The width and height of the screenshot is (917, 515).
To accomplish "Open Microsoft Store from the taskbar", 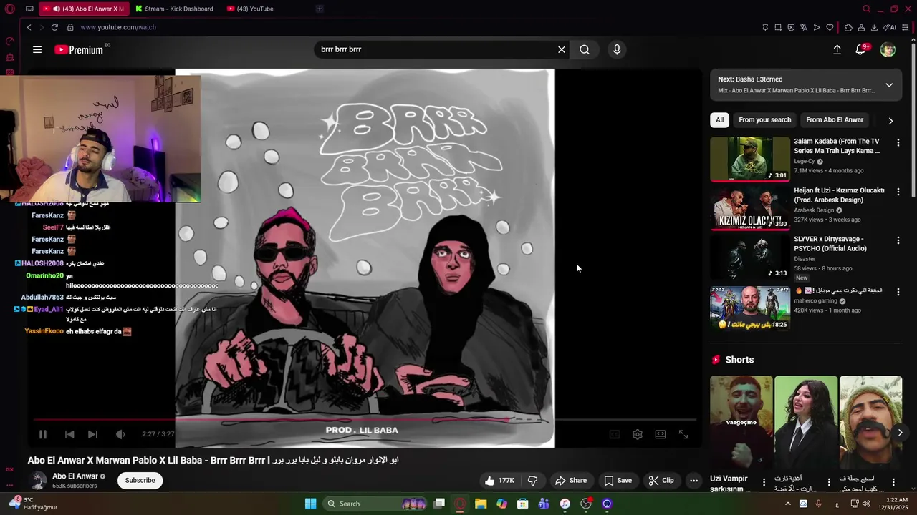I will (523, 504).
